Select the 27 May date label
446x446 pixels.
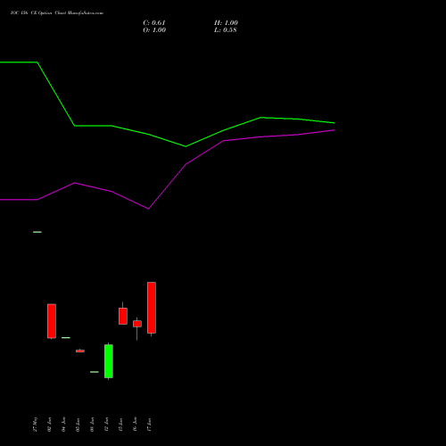click(x=35, y=425)
